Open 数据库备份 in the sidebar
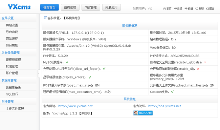 (x=13, y=87)
